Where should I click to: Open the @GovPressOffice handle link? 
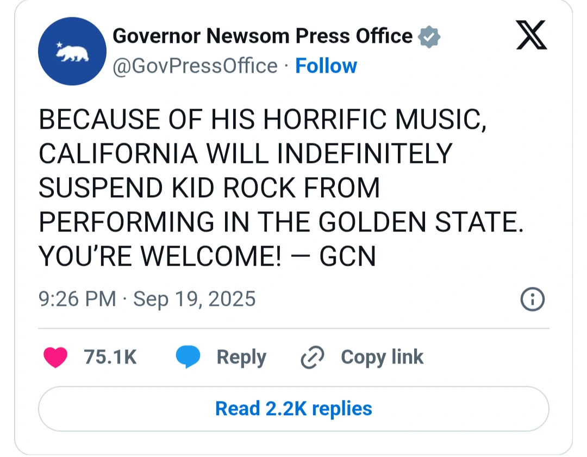[x=195, y=66]
